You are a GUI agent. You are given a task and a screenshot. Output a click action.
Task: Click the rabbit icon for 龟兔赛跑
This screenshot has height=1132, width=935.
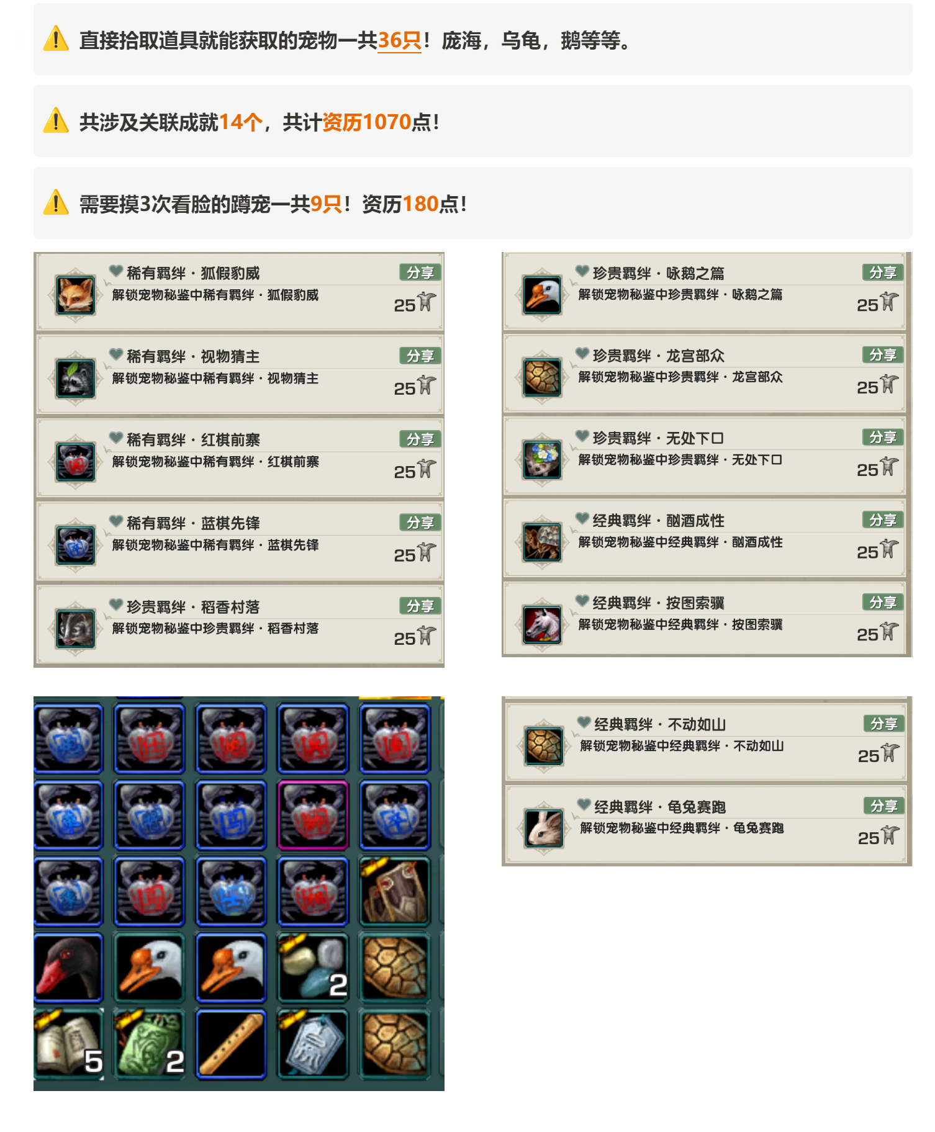(x=544, y=828)
